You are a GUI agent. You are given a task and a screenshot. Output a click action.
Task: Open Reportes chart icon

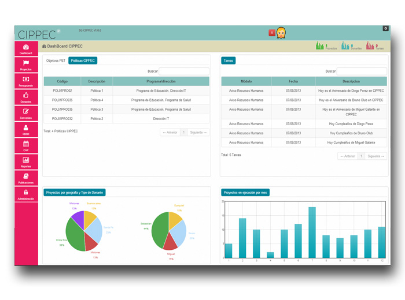click(x=26, y=160)
